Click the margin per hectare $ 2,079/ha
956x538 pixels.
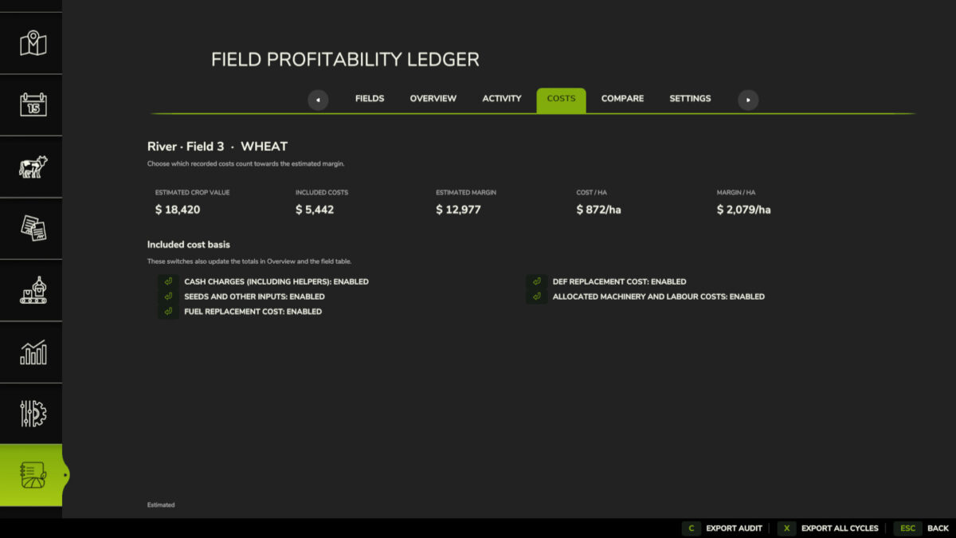click(743, 210)
